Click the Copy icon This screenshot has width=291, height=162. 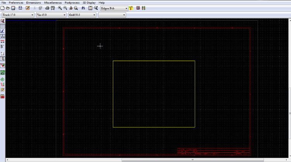tap(40, 8)
